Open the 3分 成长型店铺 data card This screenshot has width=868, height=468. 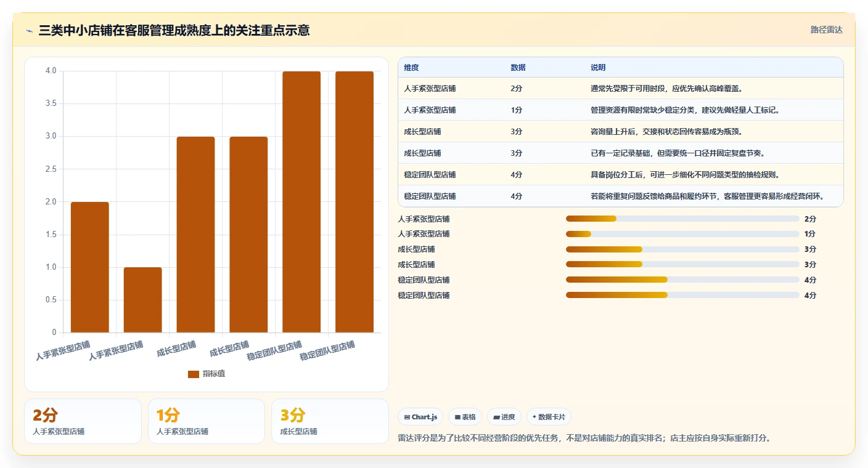330,421
